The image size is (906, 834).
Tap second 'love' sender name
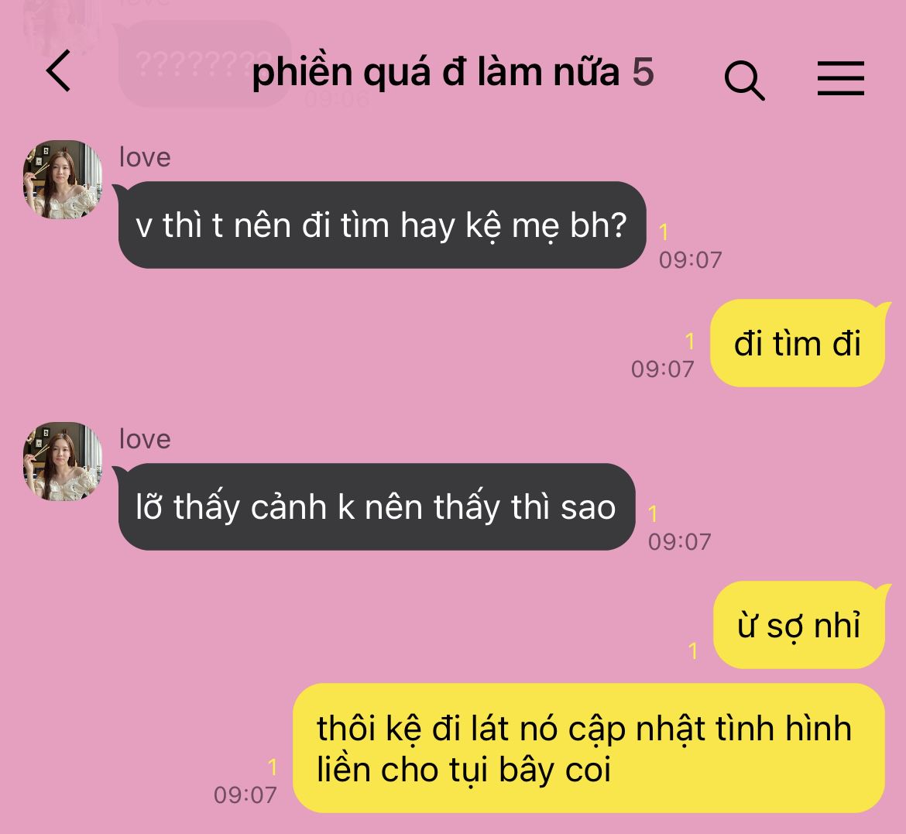(145, 439)
